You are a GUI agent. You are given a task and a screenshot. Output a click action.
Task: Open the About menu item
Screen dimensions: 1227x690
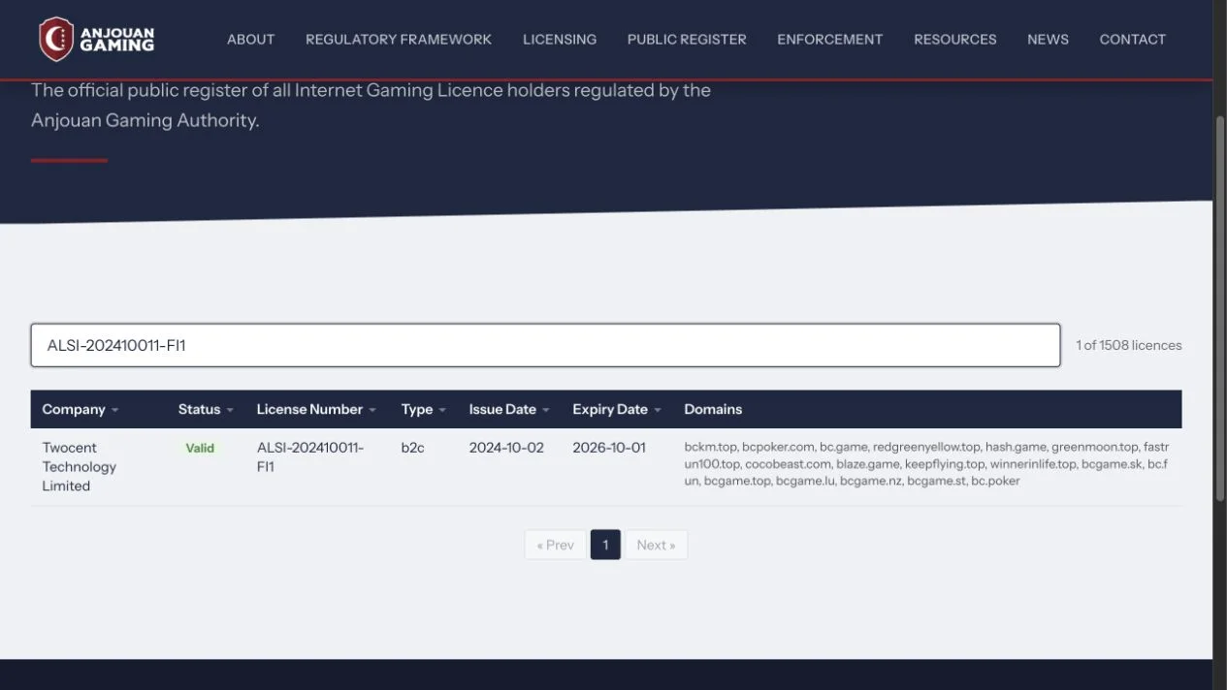(x=250, y=40)
